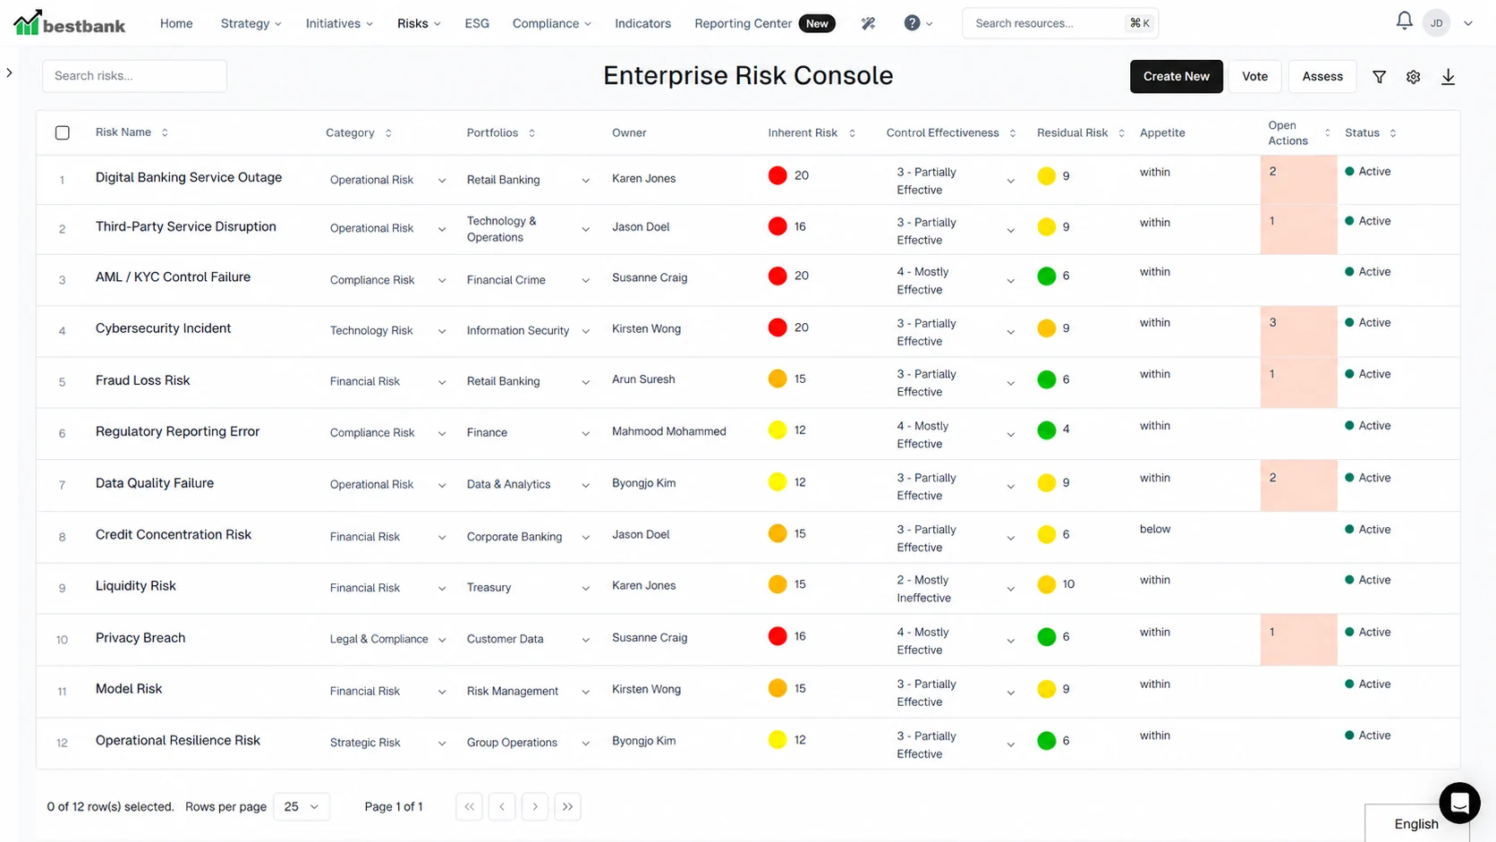Viewport: 1496px width, 842px height.
Task: Open the filter funnel icon
Action: [x=1379, y=77]
